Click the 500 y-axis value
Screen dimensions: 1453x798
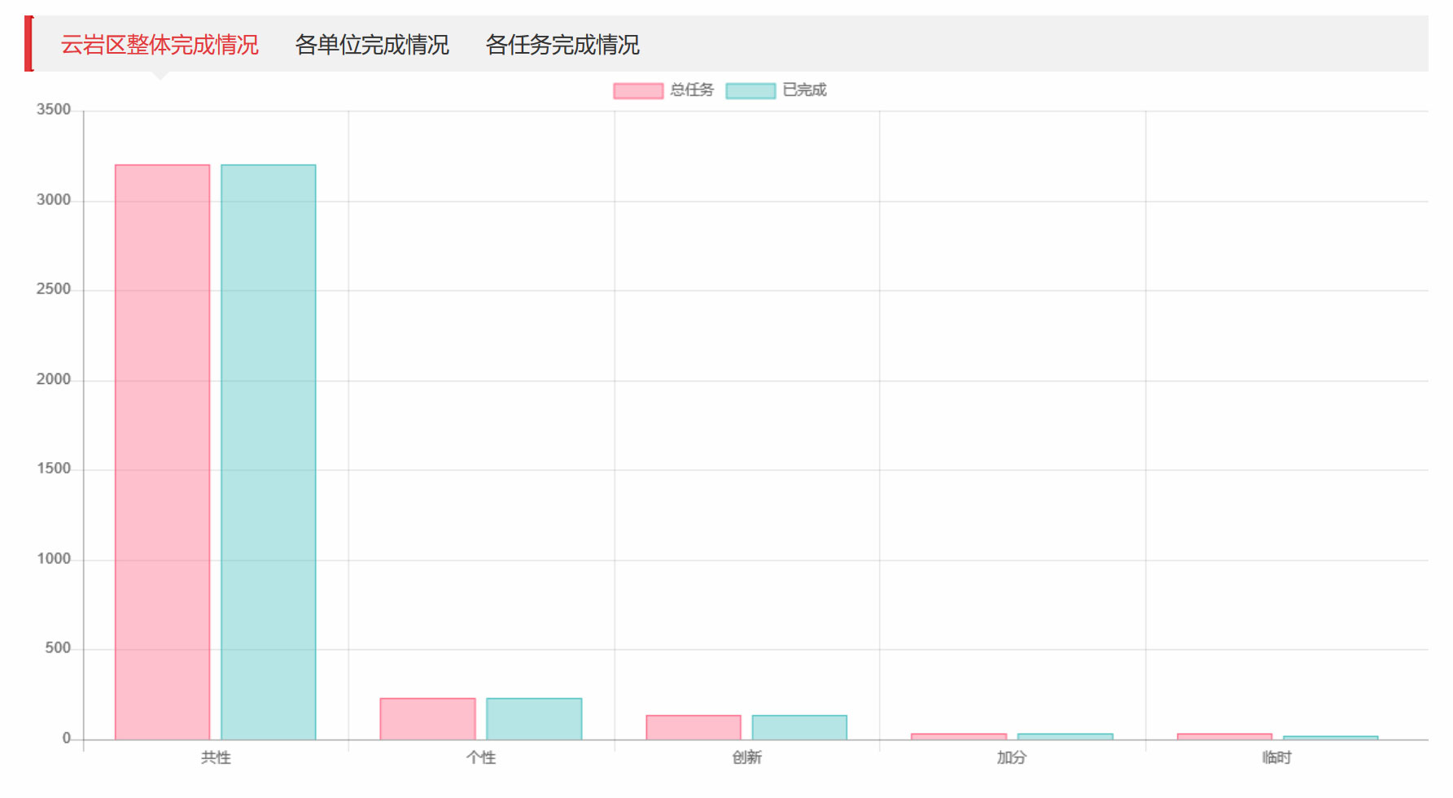(58, 649)
